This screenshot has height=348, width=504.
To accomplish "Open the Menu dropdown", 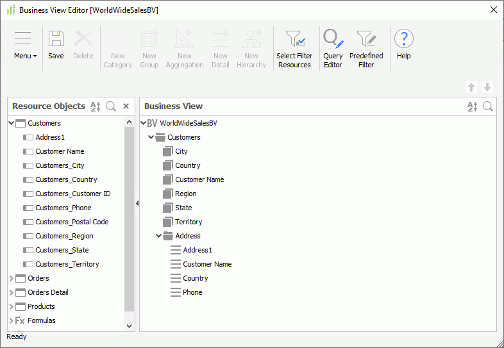I will (25, 45).
